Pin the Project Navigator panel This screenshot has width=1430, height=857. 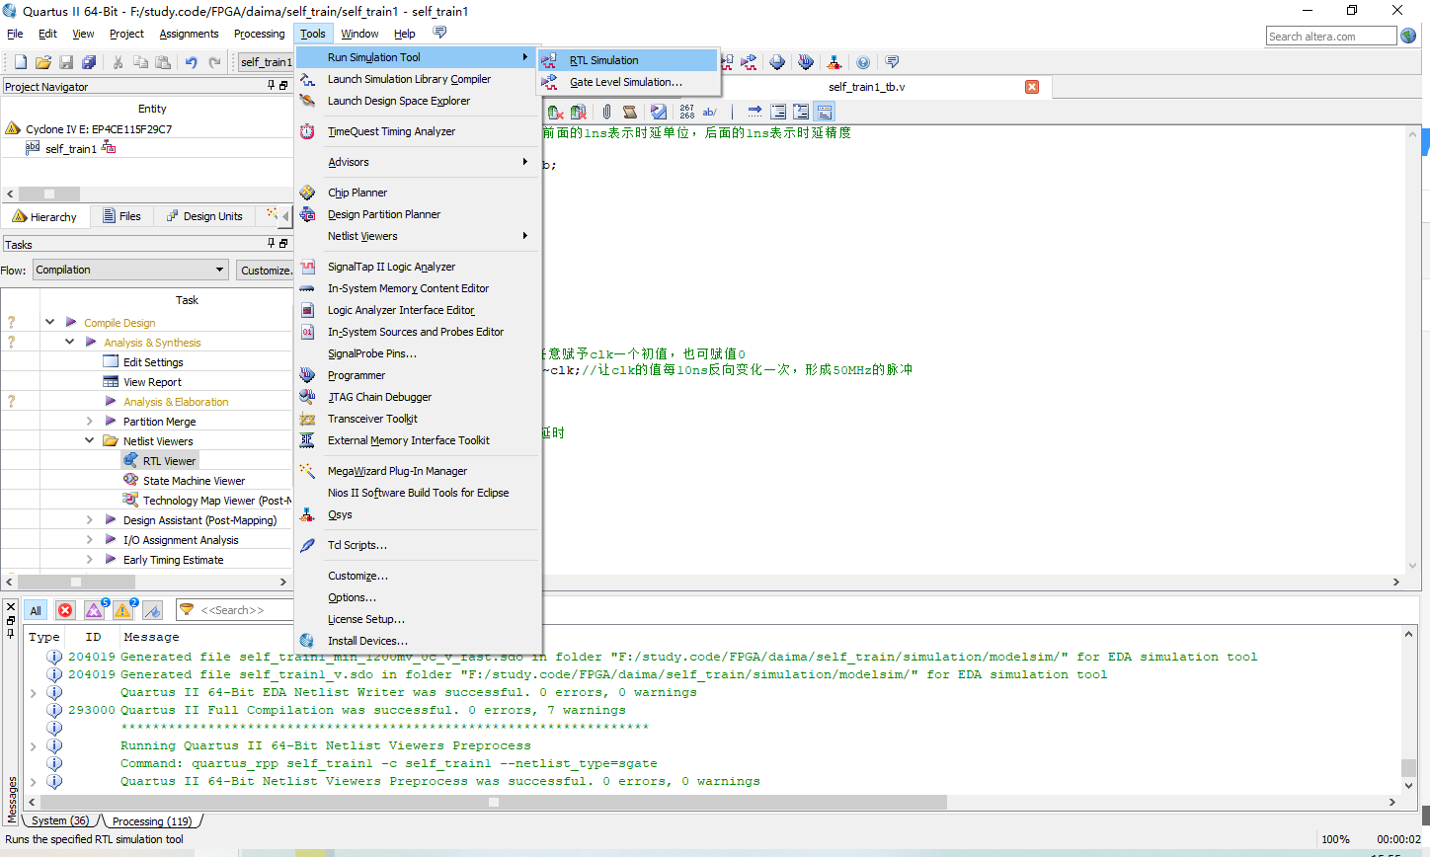click(x=272, y=86)
